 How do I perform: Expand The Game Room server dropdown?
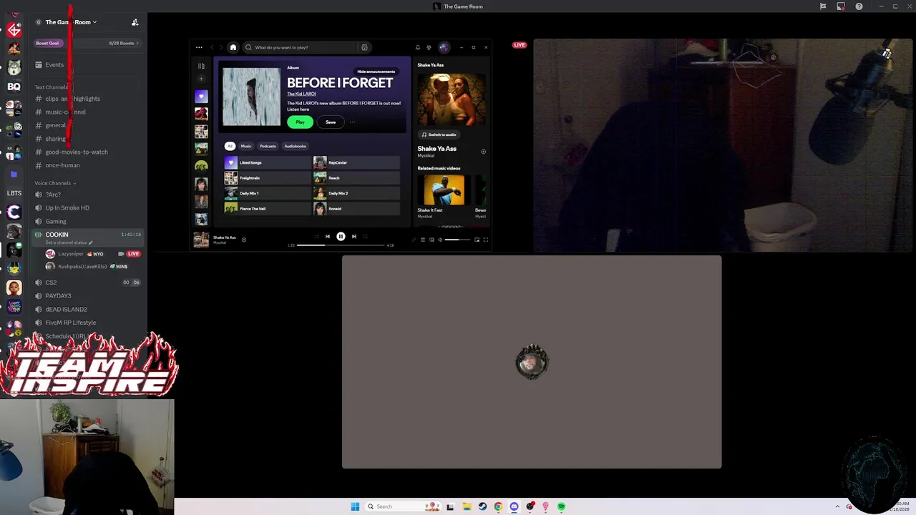point(70,22)
